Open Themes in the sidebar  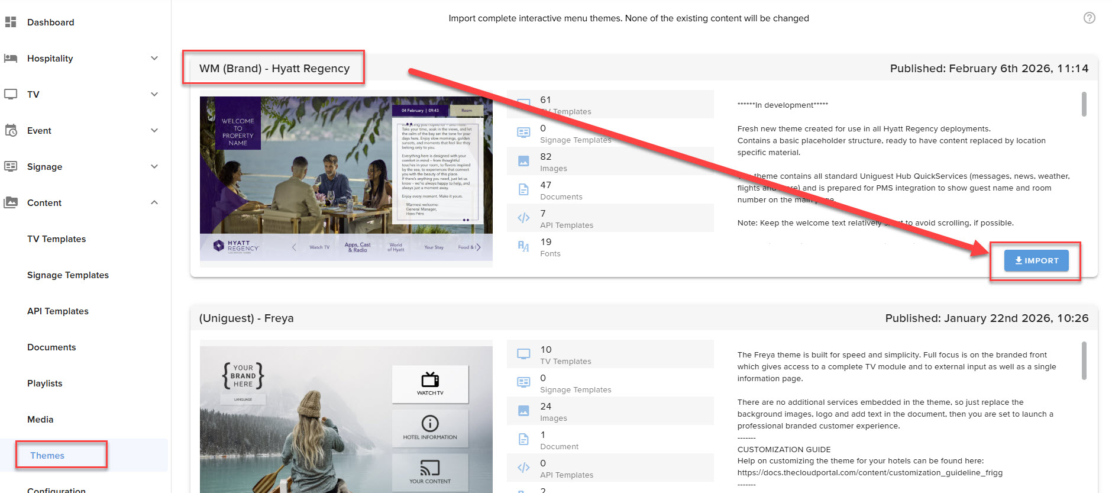(47, 456)
